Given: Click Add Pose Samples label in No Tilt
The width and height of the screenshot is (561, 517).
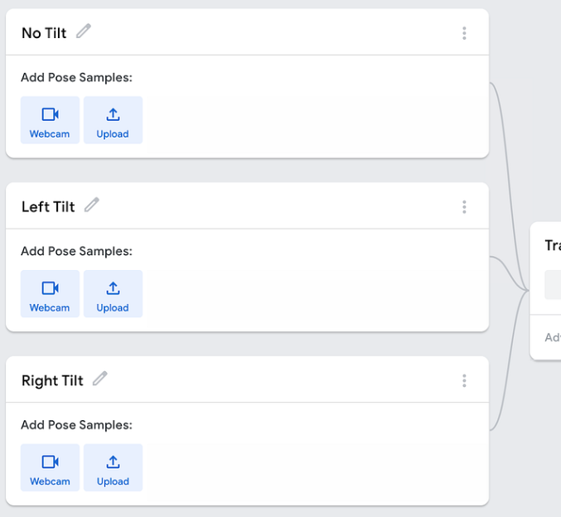Looking at the screenshot, I should click(76, 78).
